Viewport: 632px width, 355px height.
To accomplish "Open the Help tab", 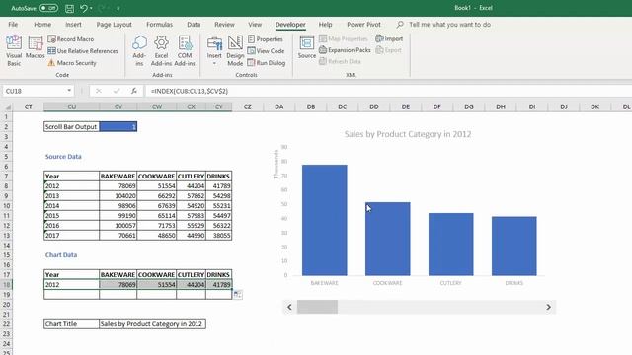I will tap(325, 24).
